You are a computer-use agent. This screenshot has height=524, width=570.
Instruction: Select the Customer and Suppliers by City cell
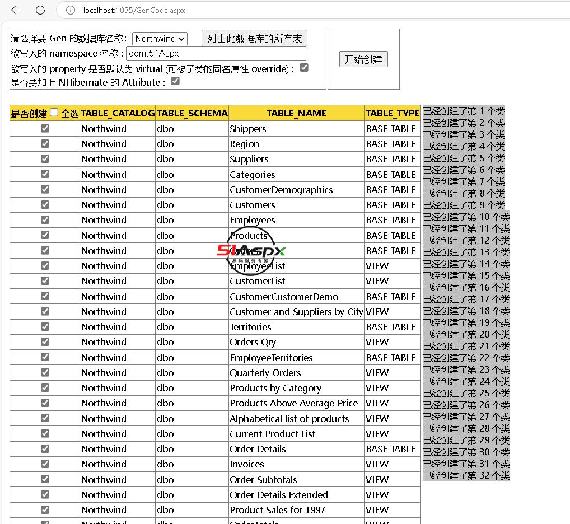[296, 312]
